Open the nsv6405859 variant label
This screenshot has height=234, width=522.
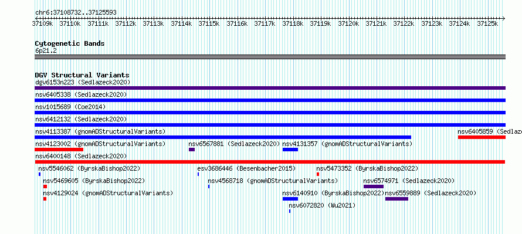(x=490, y=131)
